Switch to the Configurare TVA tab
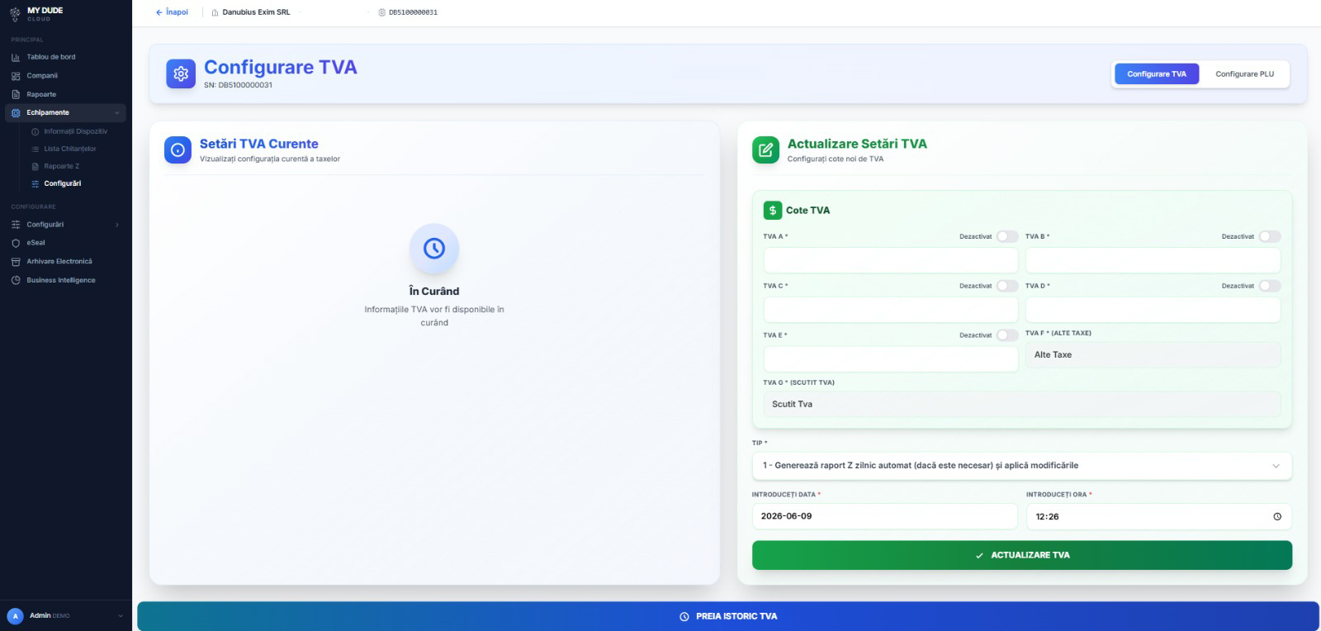Image resolution: width=1321 pixels, height=631 pixels. [x=1157, y=74]
